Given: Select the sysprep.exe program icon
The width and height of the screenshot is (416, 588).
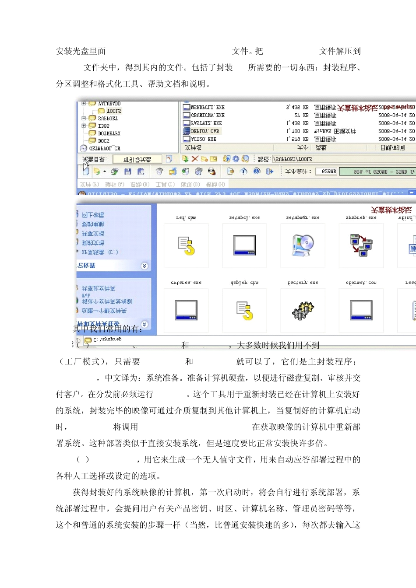Looking at the screenshot, I should (361, 245).
